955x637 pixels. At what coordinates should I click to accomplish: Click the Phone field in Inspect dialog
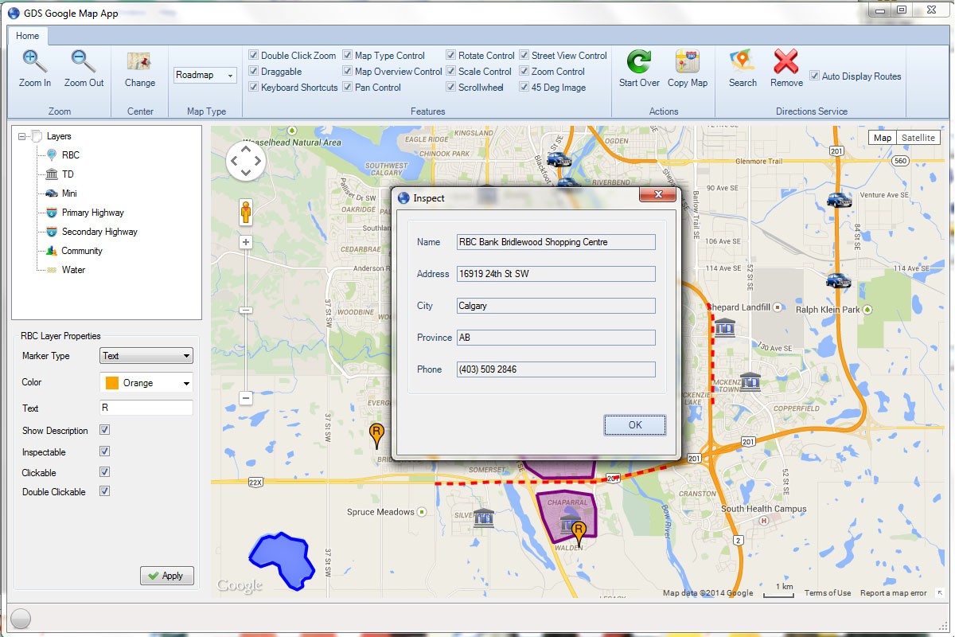(556, 369)
